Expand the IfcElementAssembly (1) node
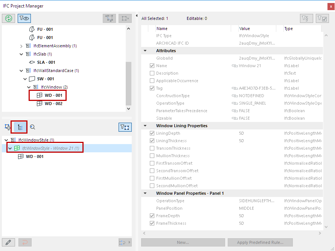 pyautogui.click(x=21, y=46)
